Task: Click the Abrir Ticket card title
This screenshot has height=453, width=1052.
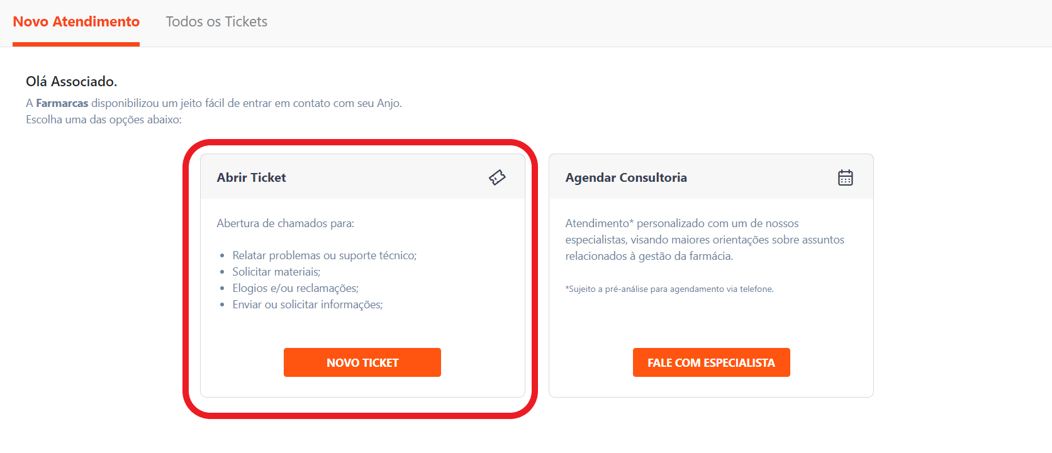Action: click(x=251, y=177)
